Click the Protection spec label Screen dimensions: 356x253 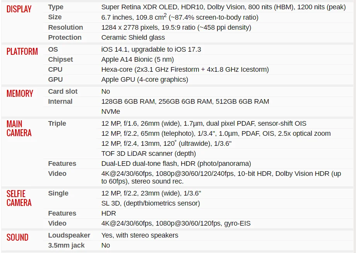pos(65,37)
